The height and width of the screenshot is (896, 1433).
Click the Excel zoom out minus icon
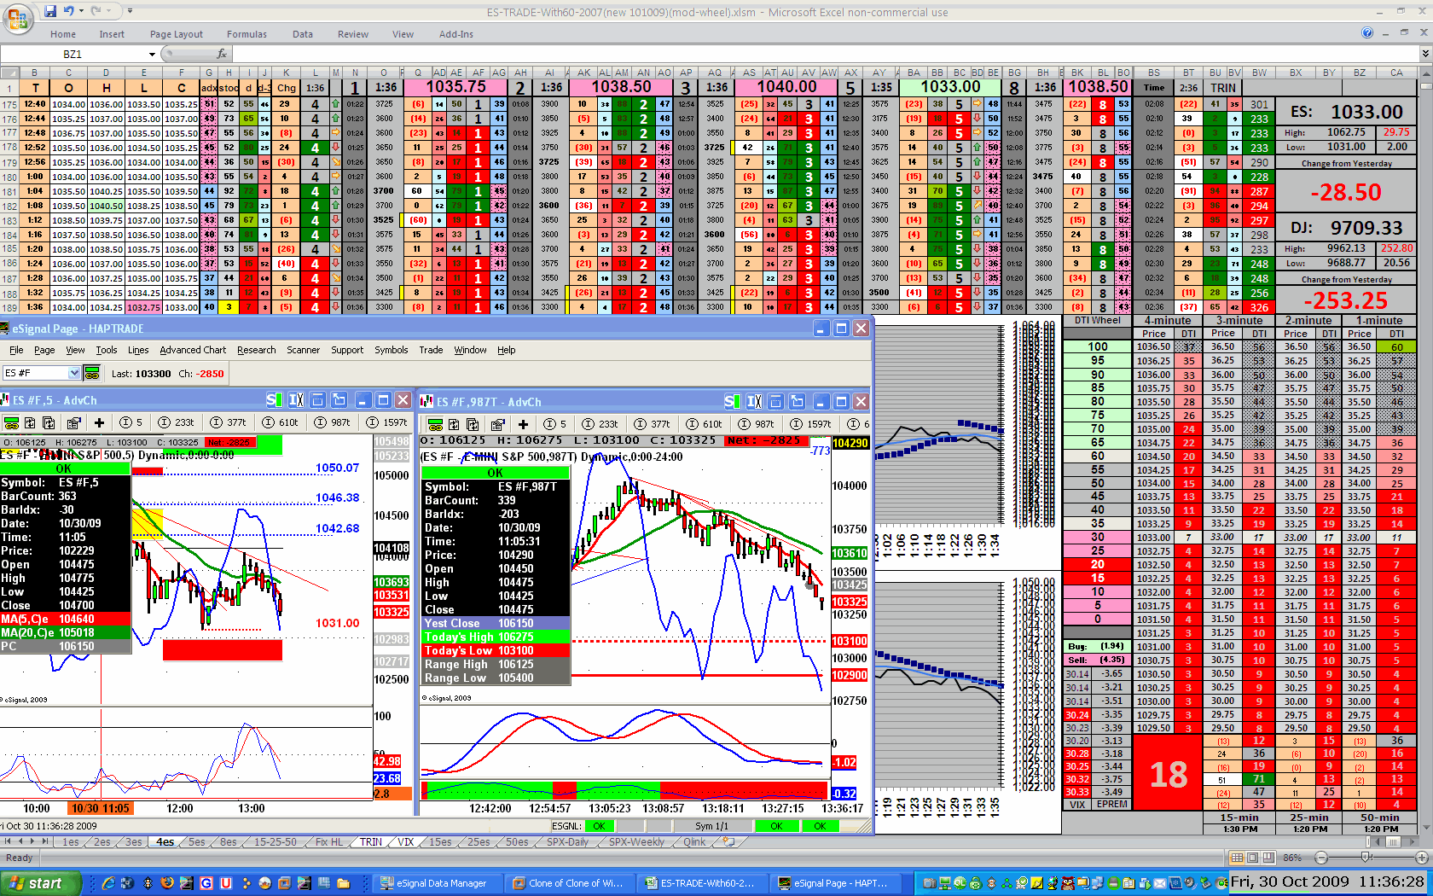click(1321, 858)
